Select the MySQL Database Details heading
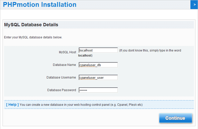 [31, 25]
